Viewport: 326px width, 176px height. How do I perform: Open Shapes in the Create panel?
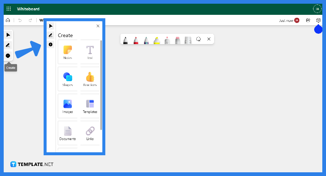67,79
